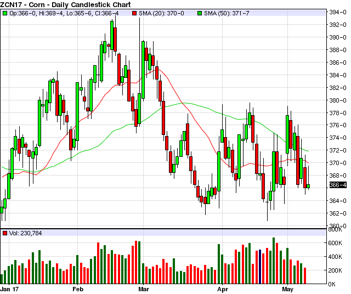351x294 pixels.
Task: Click the green SMA (50) legend swatch
Action: pos(200,13)
